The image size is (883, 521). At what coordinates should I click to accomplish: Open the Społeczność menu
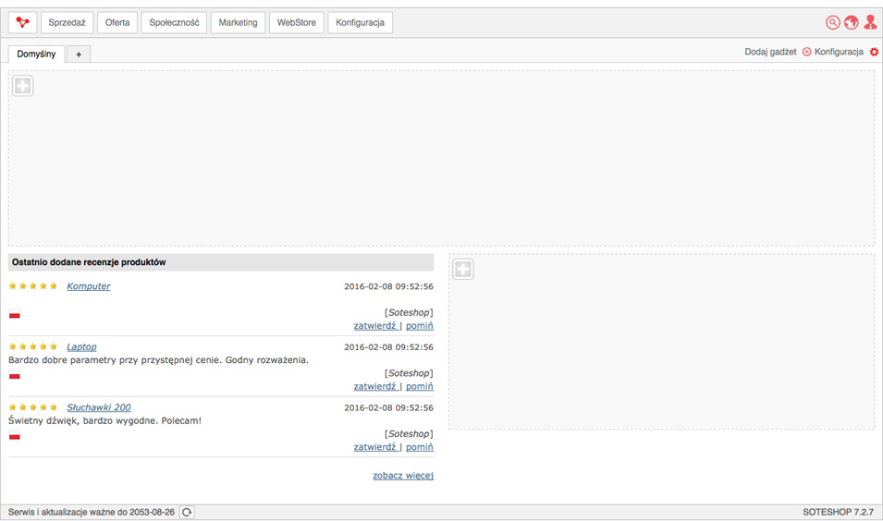[x=174, y=22]
